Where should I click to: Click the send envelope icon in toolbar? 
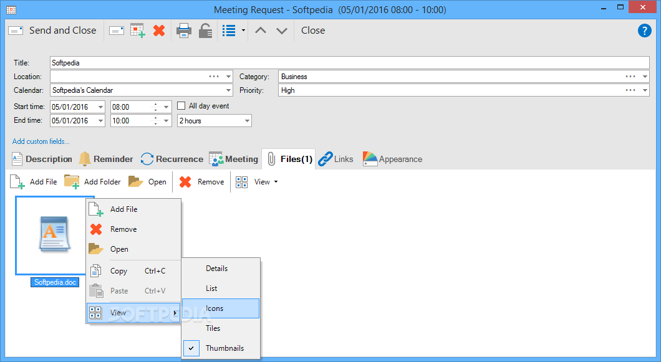pyautogui.click(x=117, y=31)
